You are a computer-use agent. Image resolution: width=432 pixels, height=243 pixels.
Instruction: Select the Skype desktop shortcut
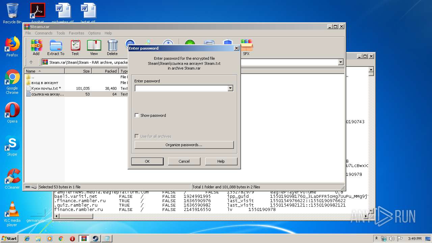click(12, 146)
